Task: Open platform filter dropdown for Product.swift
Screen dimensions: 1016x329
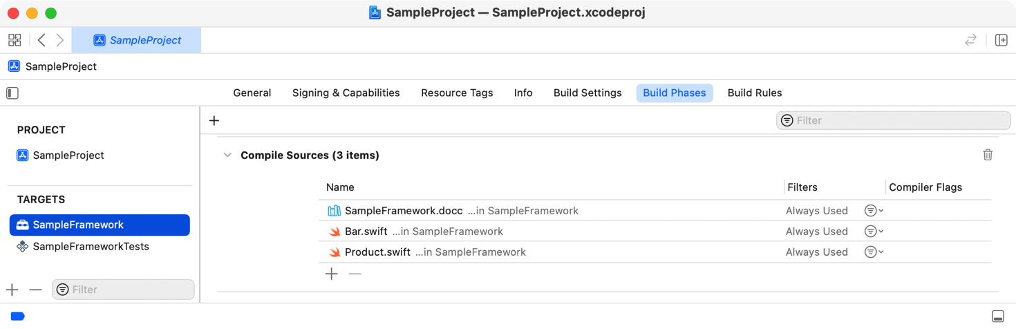Action: 874,252
